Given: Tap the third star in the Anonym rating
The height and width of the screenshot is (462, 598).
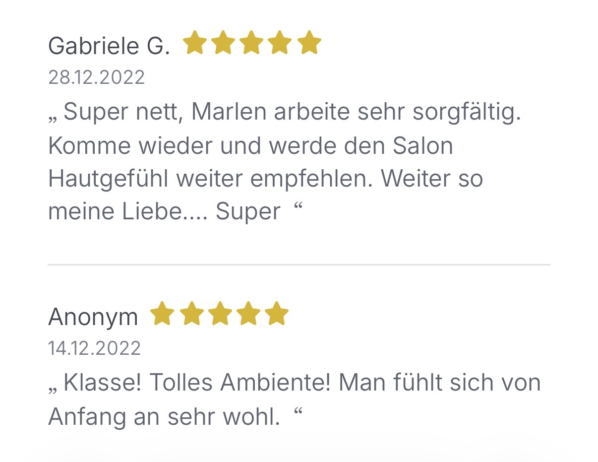Looking at the screenshot, I should pos(219,314).
